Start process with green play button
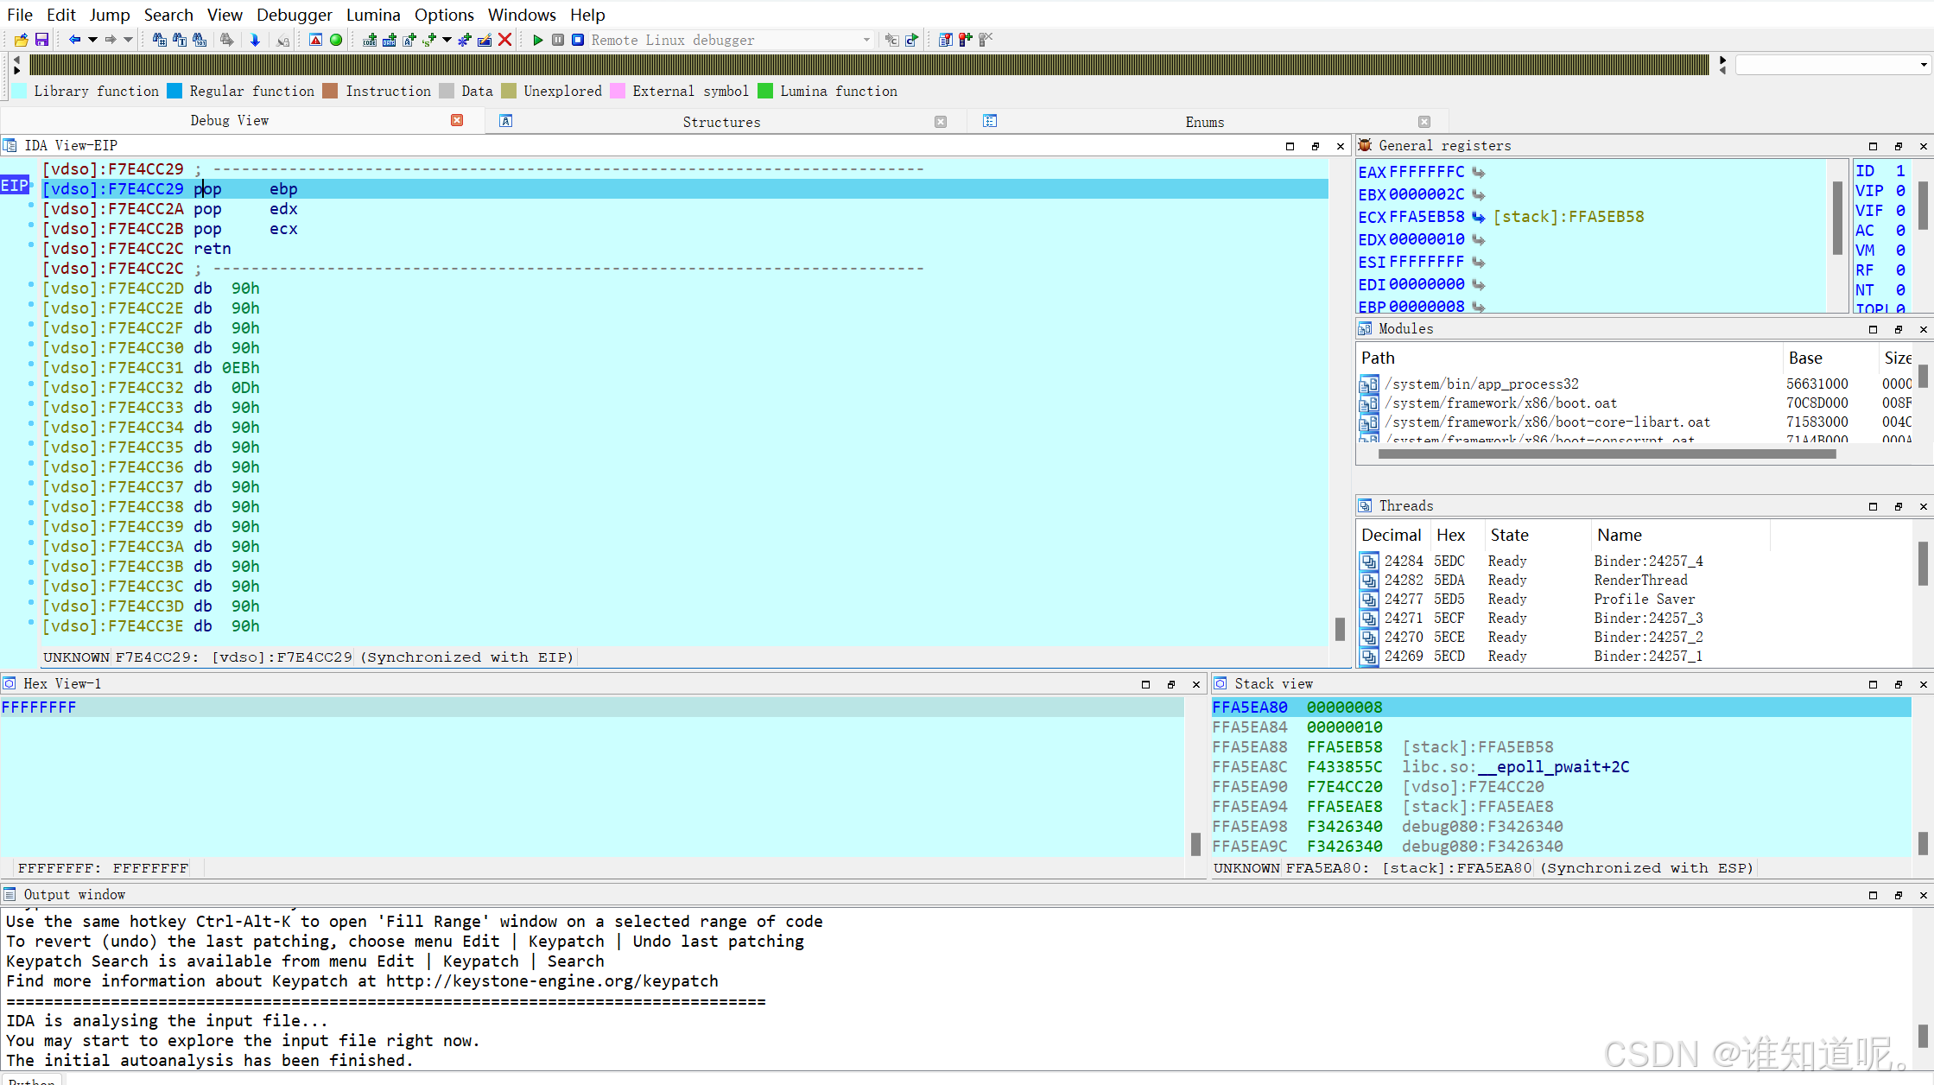 pos(537,40)
